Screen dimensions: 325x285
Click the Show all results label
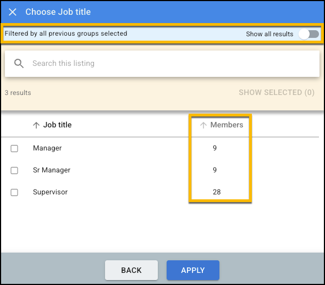tap(269, 34)
